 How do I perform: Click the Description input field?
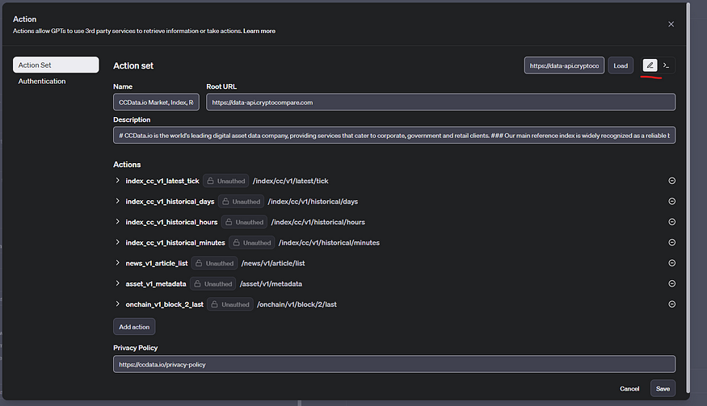pos(394,135)
